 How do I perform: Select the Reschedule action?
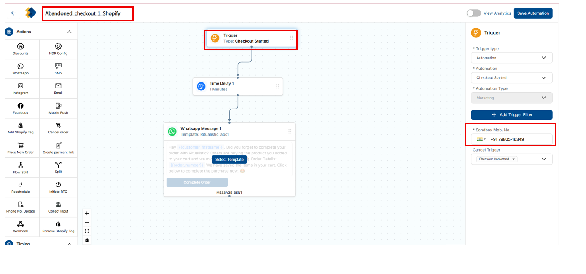click(x=20, y=188)
